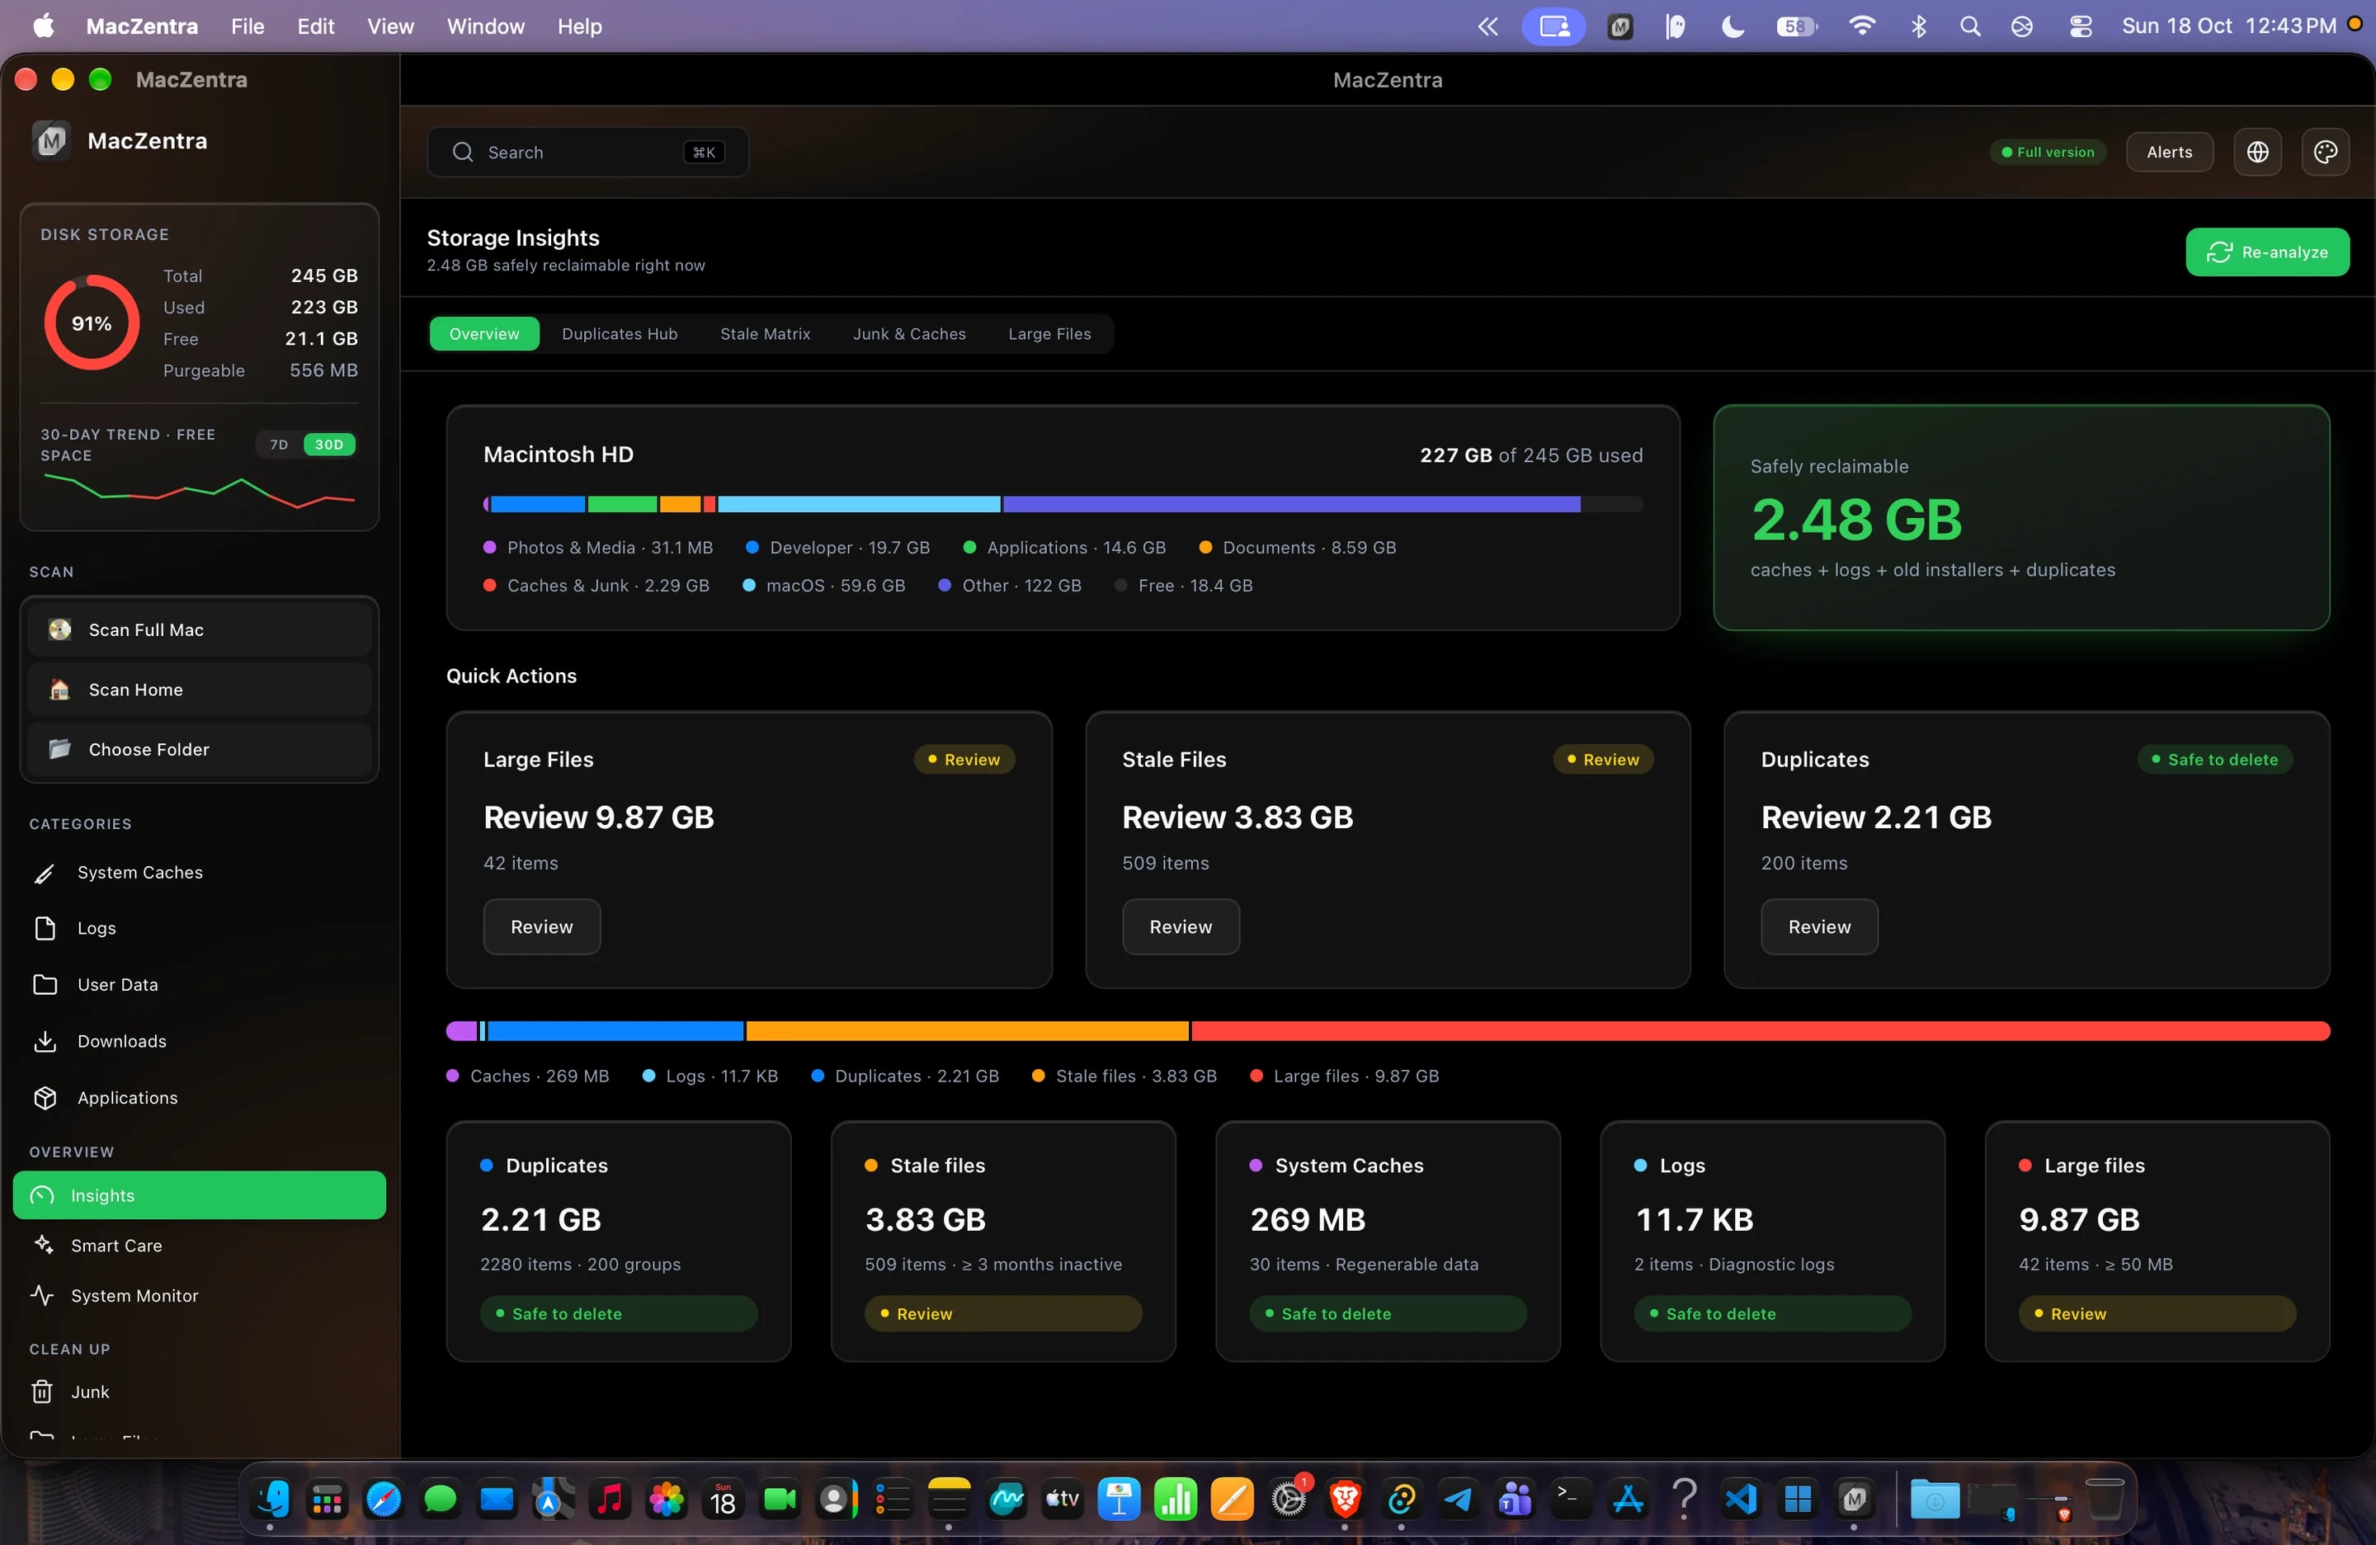Open the Trash in the dock

2105,1498
